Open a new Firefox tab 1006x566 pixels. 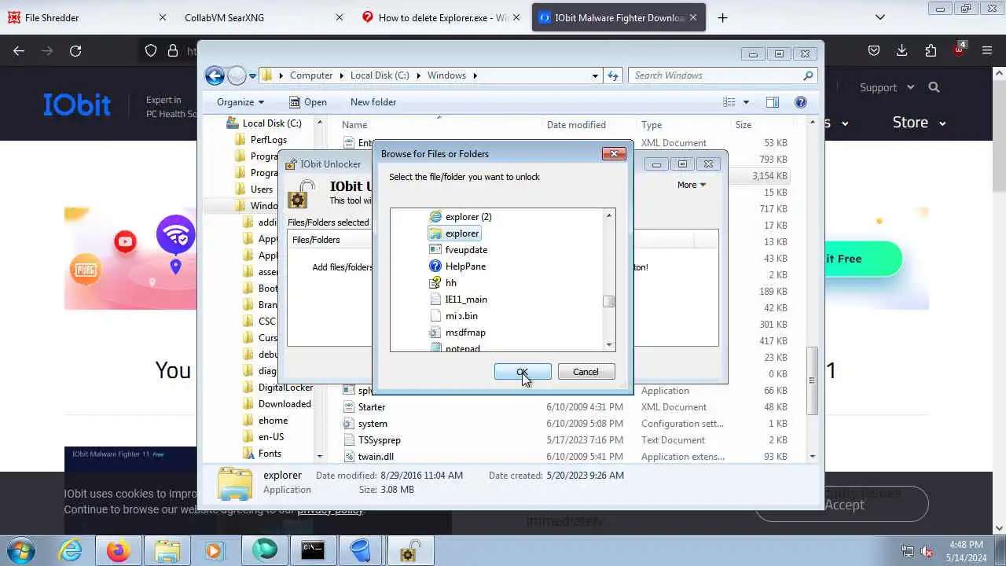(723, 17)
